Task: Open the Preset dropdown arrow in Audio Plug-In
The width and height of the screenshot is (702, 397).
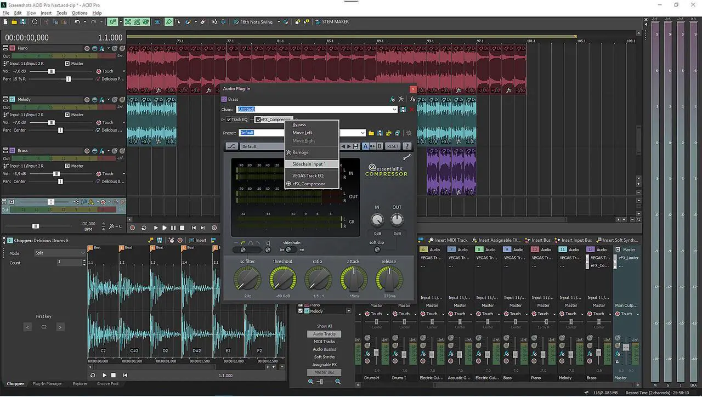Action: click(363, 133)
